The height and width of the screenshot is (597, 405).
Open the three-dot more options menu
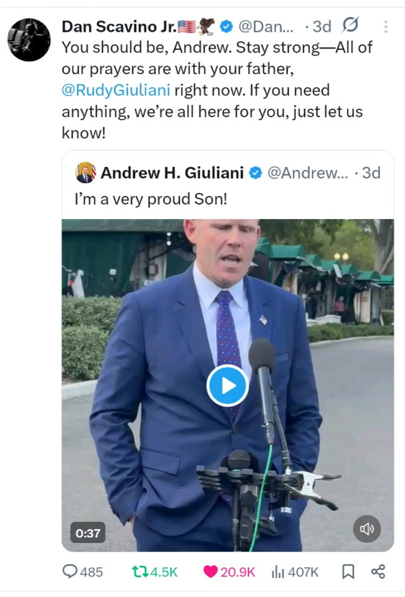click(x=386, y=27)
